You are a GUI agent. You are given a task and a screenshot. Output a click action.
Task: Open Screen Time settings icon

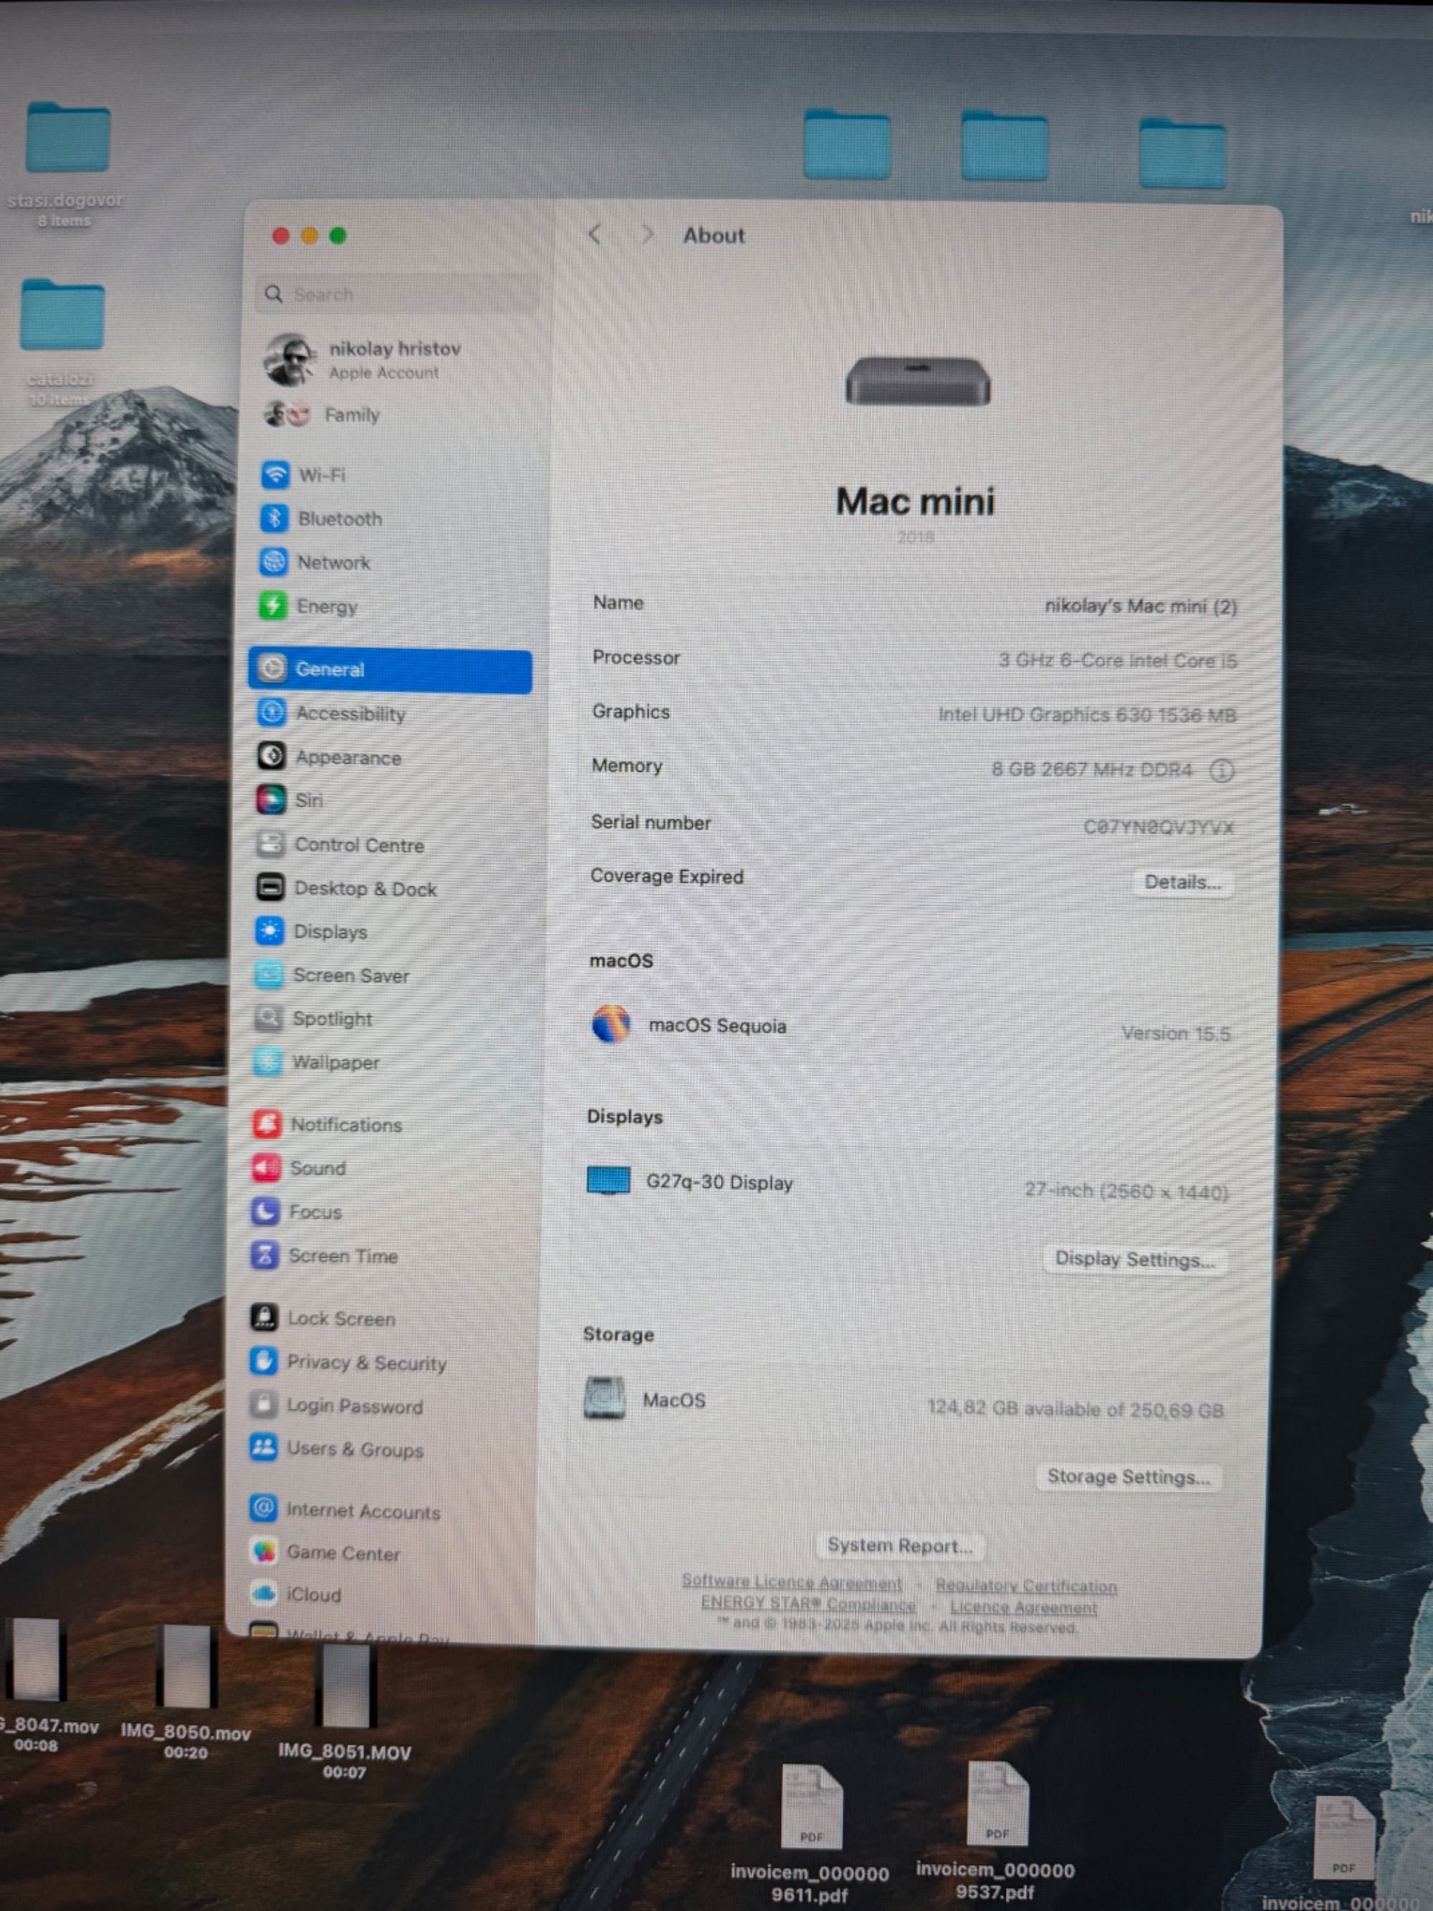point(265,1255)
